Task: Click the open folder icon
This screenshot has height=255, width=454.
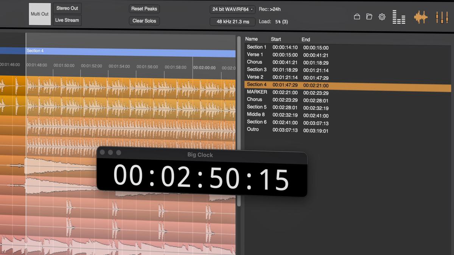Action: click(x=369, y=17)
